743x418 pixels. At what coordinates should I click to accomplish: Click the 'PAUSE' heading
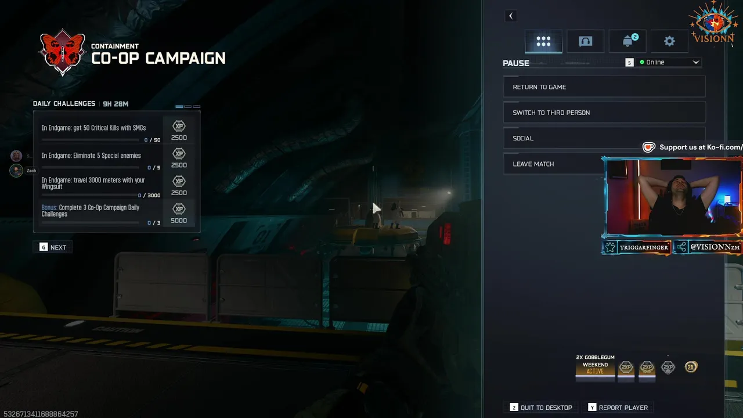point(516,63)
